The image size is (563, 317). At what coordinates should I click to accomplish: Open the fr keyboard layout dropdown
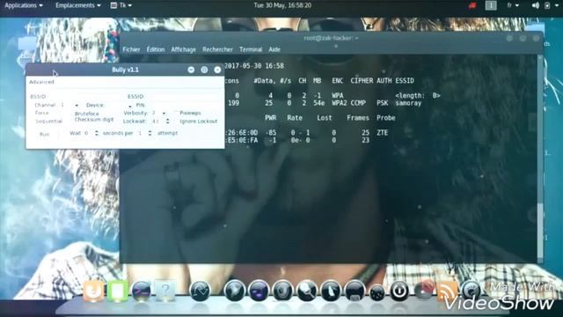point(513,5)
